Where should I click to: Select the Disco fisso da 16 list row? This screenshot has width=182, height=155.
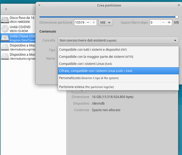point(18,20)
